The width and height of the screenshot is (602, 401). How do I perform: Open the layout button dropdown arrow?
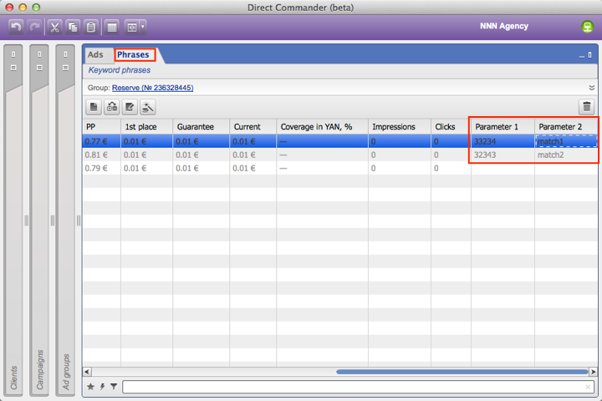143,28
